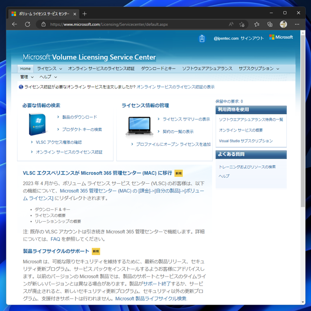
Task: Click the @ipentec.com account name
Action: 226,38
